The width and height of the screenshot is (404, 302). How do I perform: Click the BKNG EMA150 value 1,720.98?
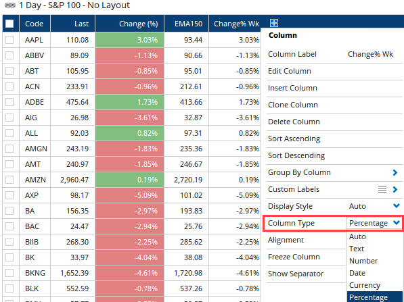188,273
